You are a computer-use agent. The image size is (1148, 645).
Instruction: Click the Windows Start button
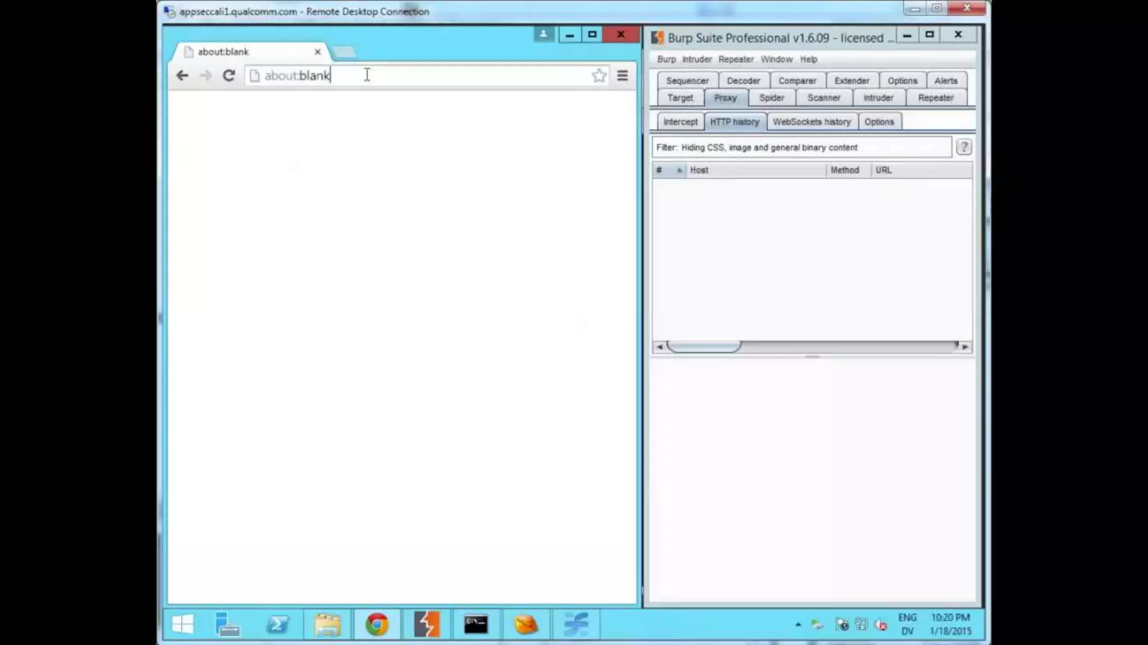pos(183,624)
